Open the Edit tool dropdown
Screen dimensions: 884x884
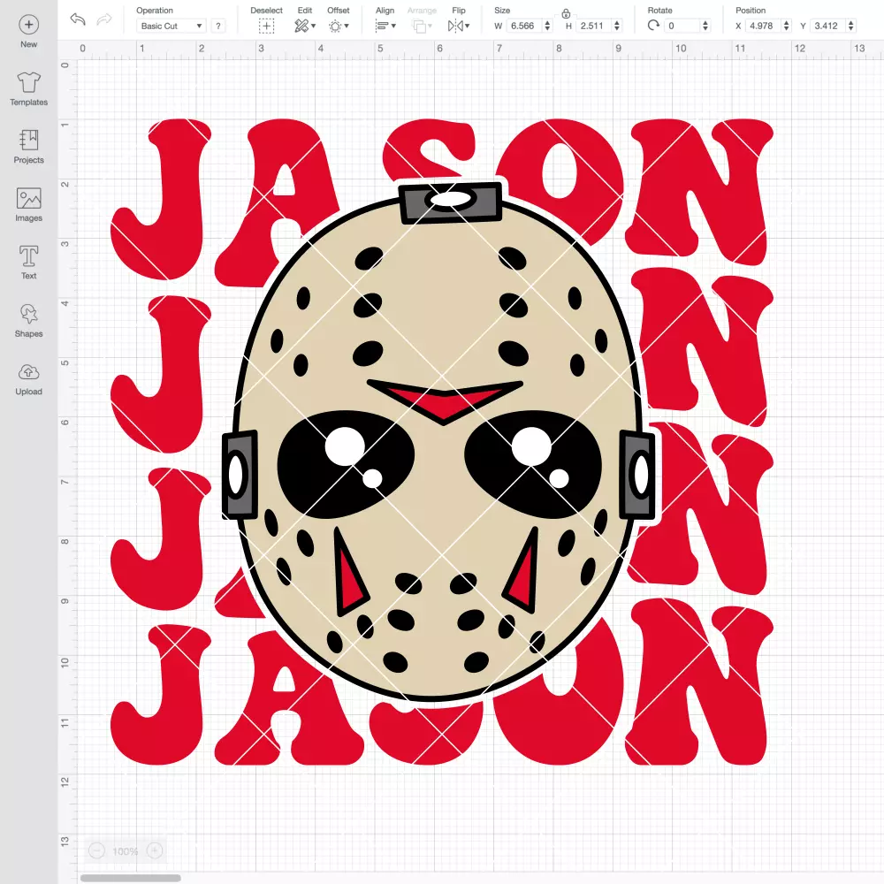tap(305, 26)
